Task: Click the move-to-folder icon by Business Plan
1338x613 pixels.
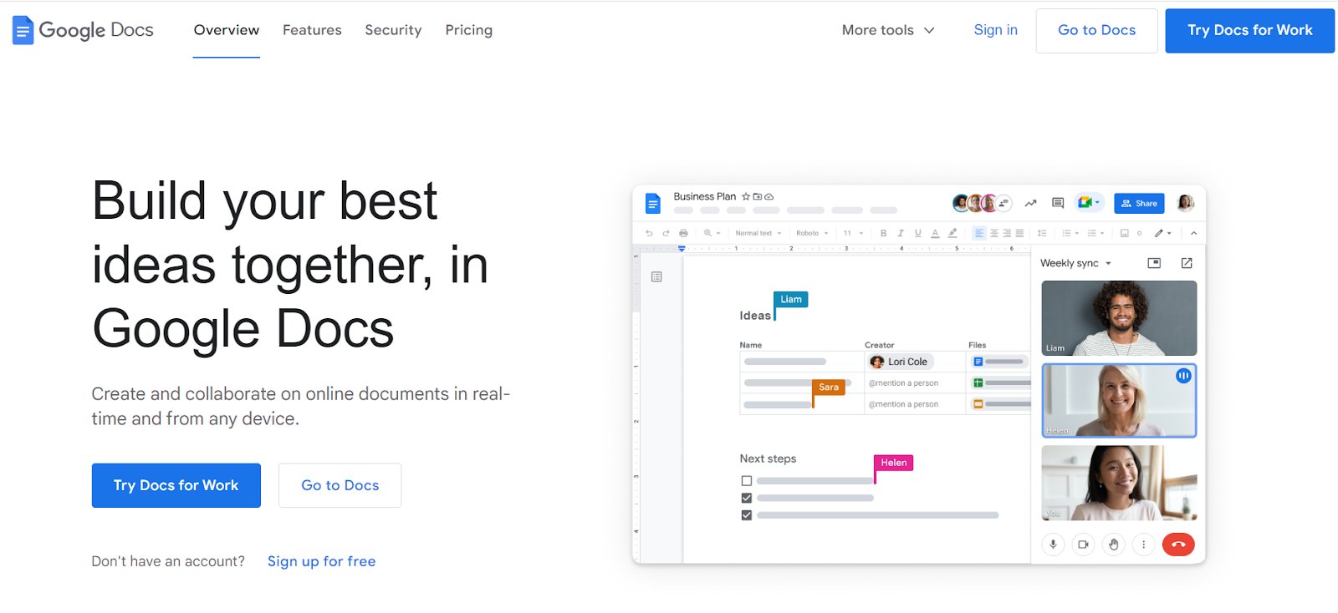Action: [x=758, y=197]
